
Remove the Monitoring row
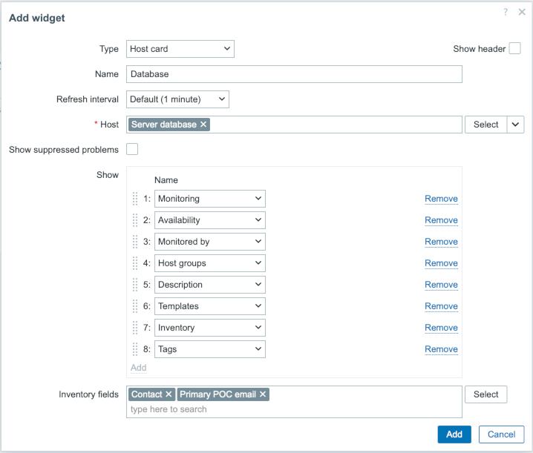441,199
